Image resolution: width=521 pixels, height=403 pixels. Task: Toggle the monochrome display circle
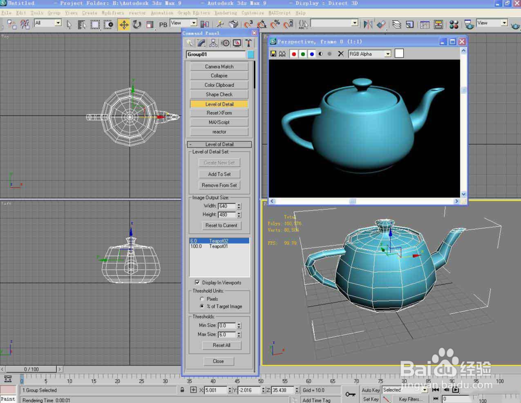coord(330,54)
